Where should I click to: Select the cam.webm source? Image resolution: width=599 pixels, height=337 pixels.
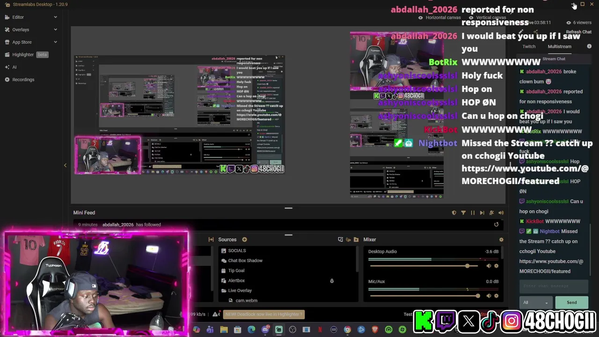[x=246, y=300]
